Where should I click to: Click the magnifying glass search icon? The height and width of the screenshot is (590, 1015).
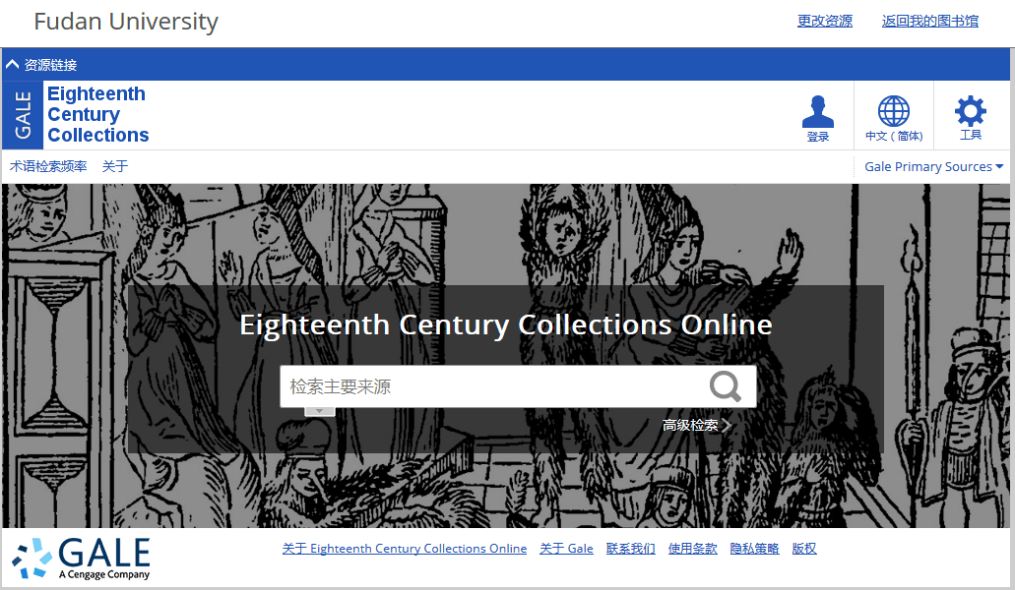(x=725, y=386)
